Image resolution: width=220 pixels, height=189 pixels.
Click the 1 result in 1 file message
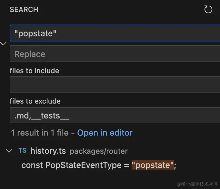(40, 133)
